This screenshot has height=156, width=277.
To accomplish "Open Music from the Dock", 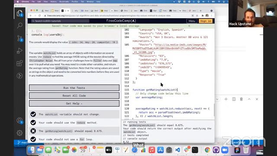I will [x=152, y=150].
